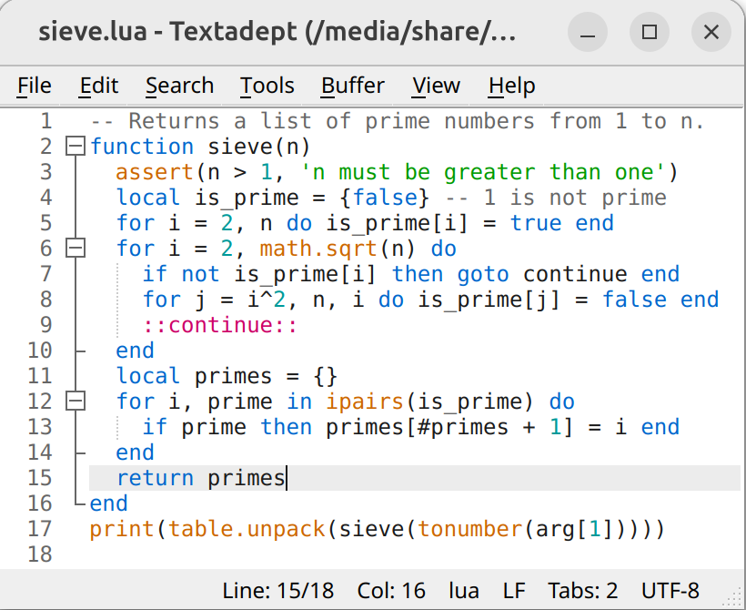
Task: Open the Tools menu
Action: click(267, 86)
